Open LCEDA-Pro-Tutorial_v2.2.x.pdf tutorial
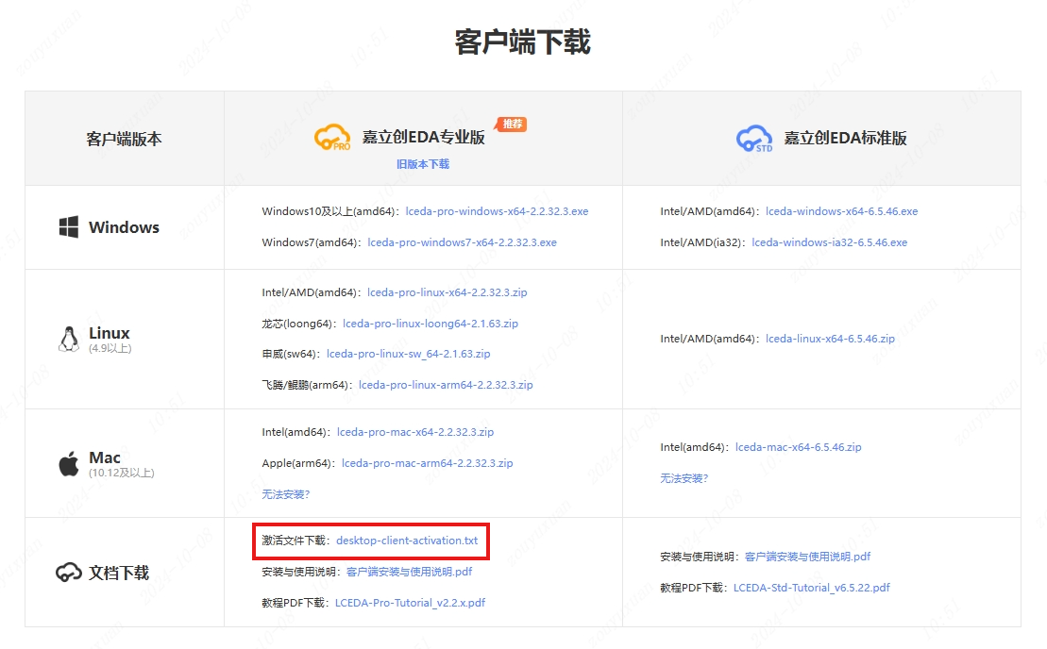 410,603
